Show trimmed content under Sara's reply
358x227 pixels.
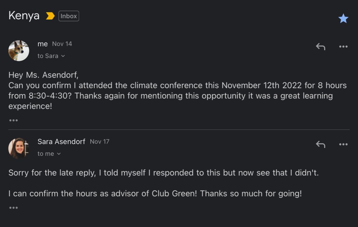tap(13, 208)
